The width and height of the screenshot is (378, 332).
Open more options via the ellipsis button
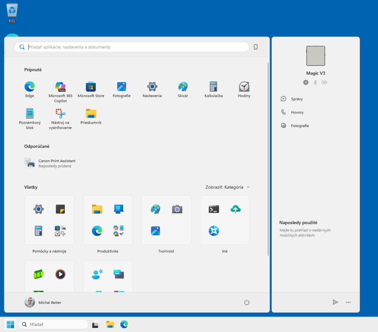click(x=348, y=302)
